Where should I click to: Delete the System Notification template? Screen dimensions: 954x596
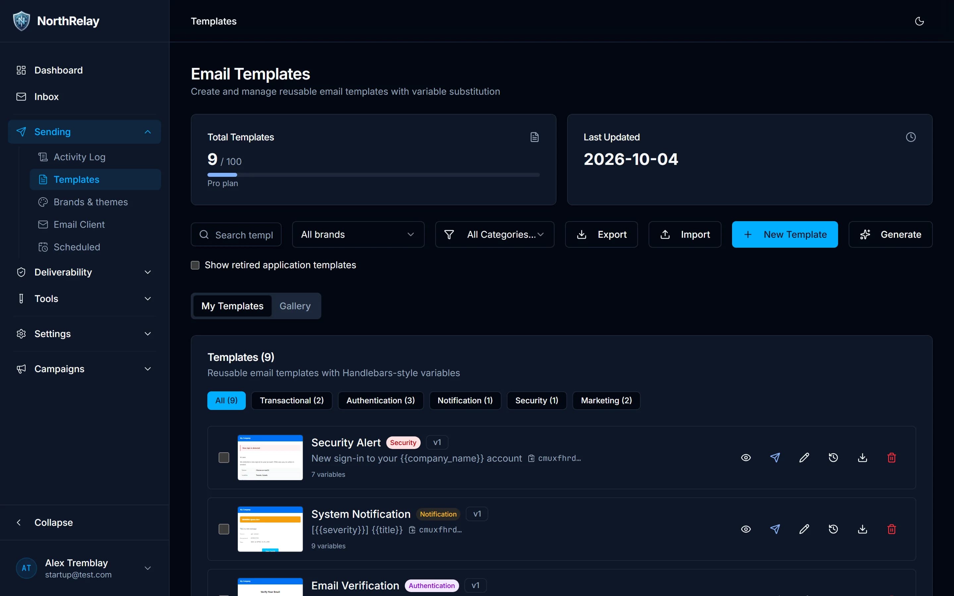pyautogui.click(x=891, y=529)
